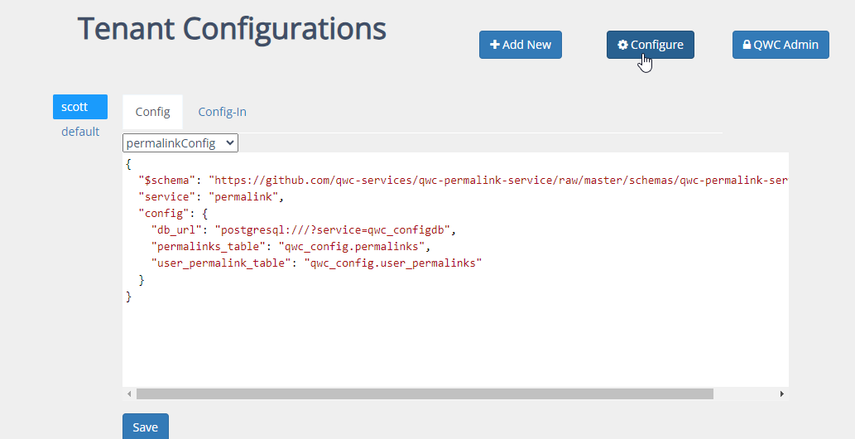
Task: Click the user_permalink_table line
Action: tap(316, 263)
